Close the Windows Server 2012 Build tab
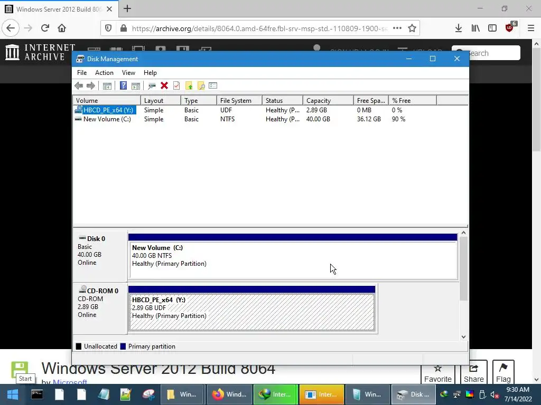 point(109,9)
